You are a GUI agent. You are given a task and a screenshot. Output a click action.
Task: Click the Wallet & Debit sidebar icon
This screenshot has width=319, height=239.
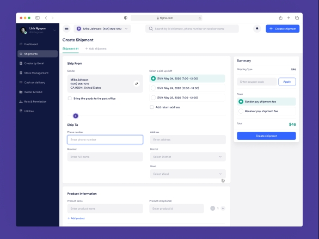21,92
